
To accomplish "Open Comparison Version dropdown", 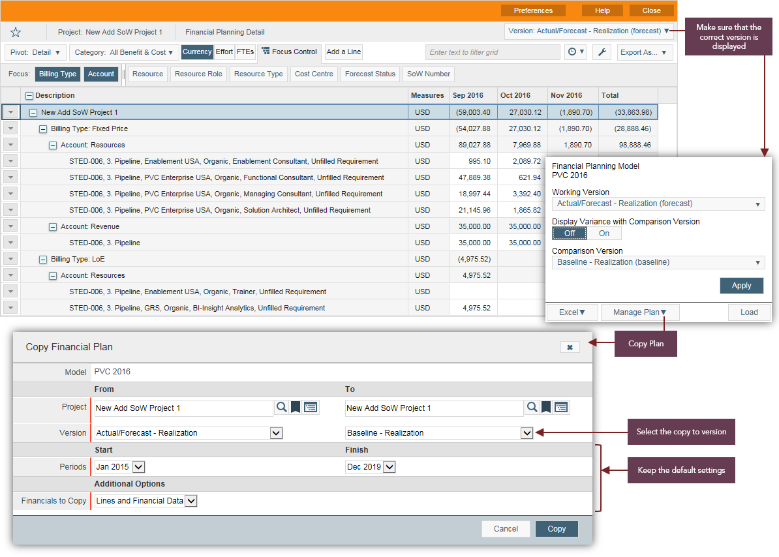I will 658,262.
